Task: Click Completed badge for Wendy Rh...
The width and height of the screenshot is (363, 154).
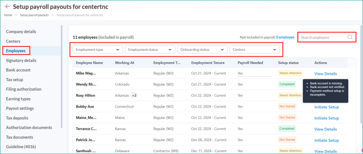Action: tap(287, 84)
